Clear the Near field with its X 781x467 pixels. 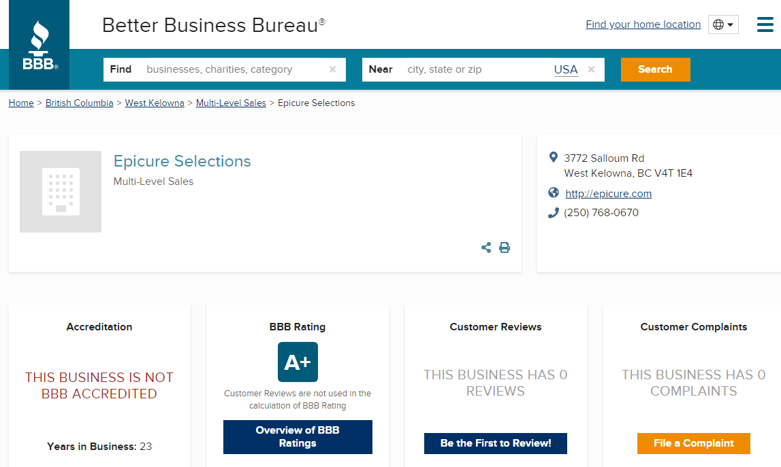pyautogui.click(x=591, y=69)
